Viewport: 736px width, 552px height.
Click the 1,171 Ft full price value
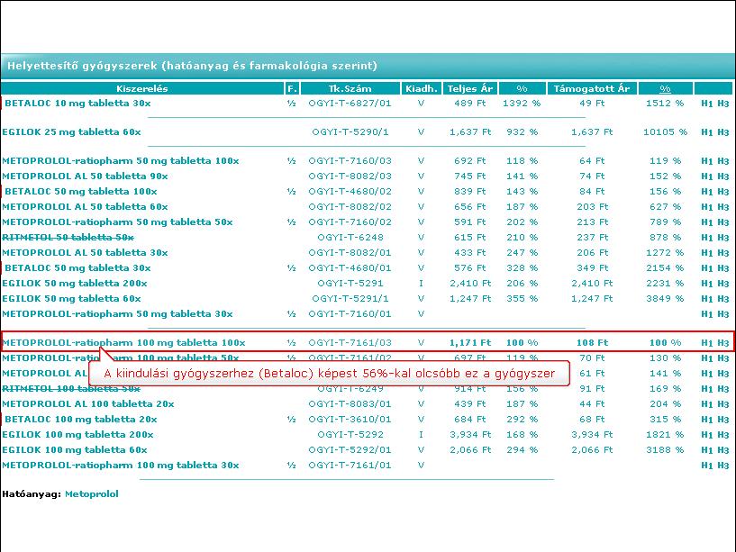point(470,343)
